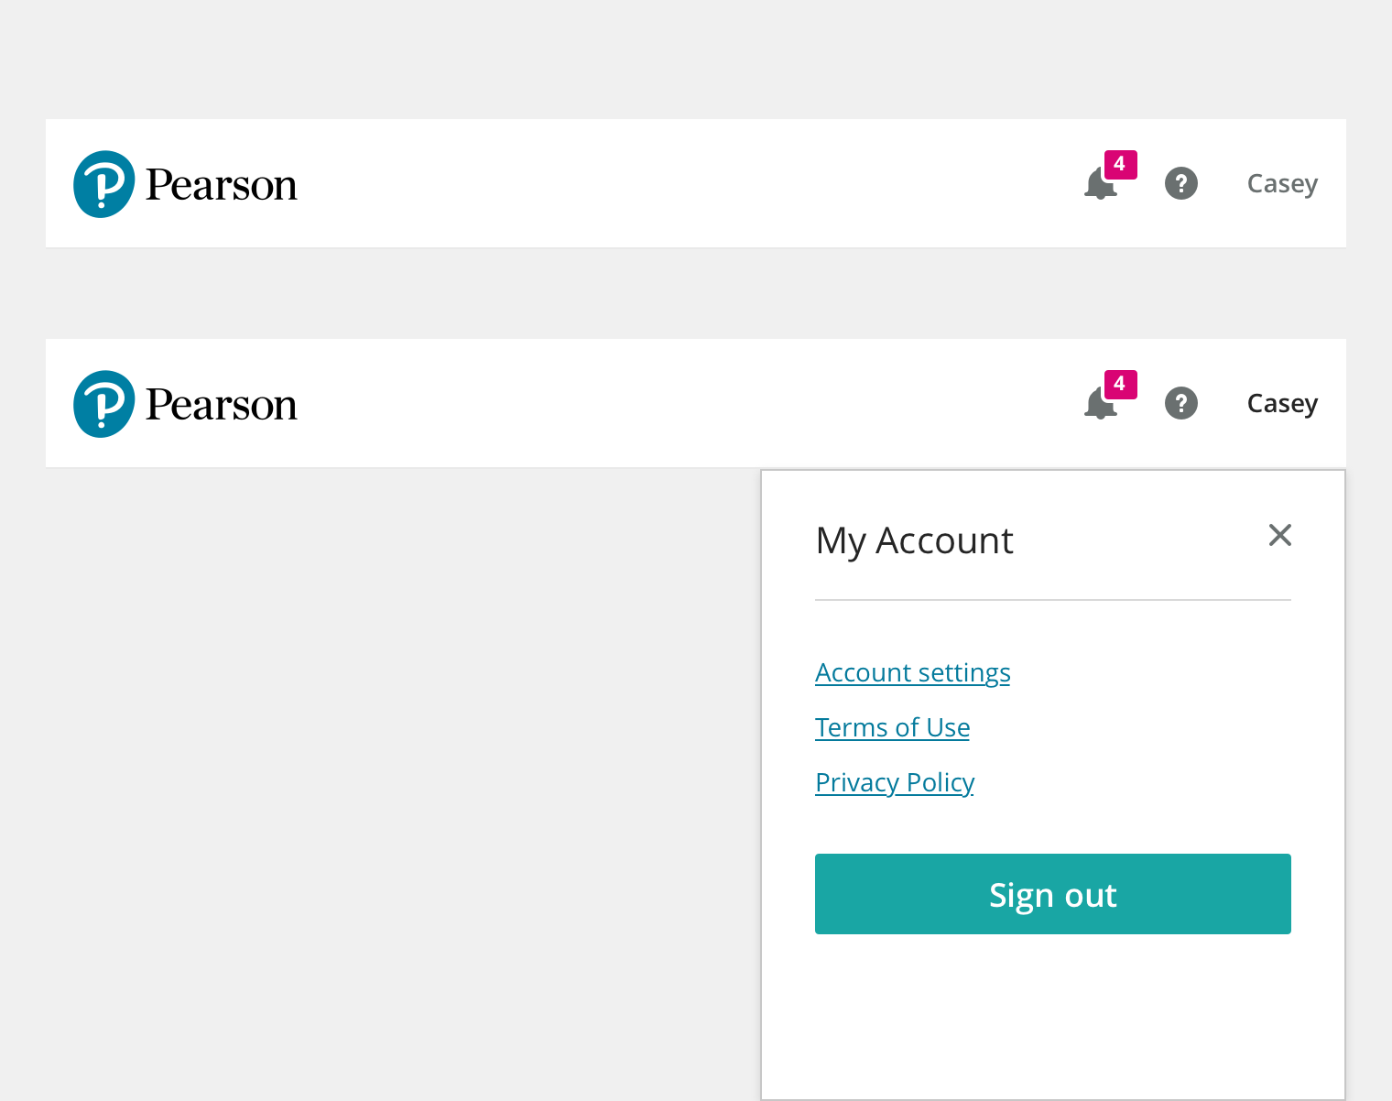The height and width of the screenshot is (1101, 1392).
Task: Click the Pearson wordmark text in the upper header
Action: coord(222,185)
